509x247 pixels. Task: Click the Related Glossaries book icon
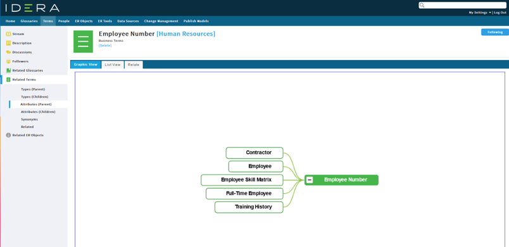[8, 70]
